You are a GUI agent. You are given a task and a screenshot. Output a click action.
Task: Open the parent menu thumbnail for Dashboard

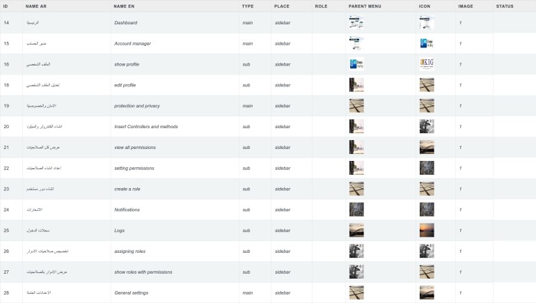[x=356, y=23]
